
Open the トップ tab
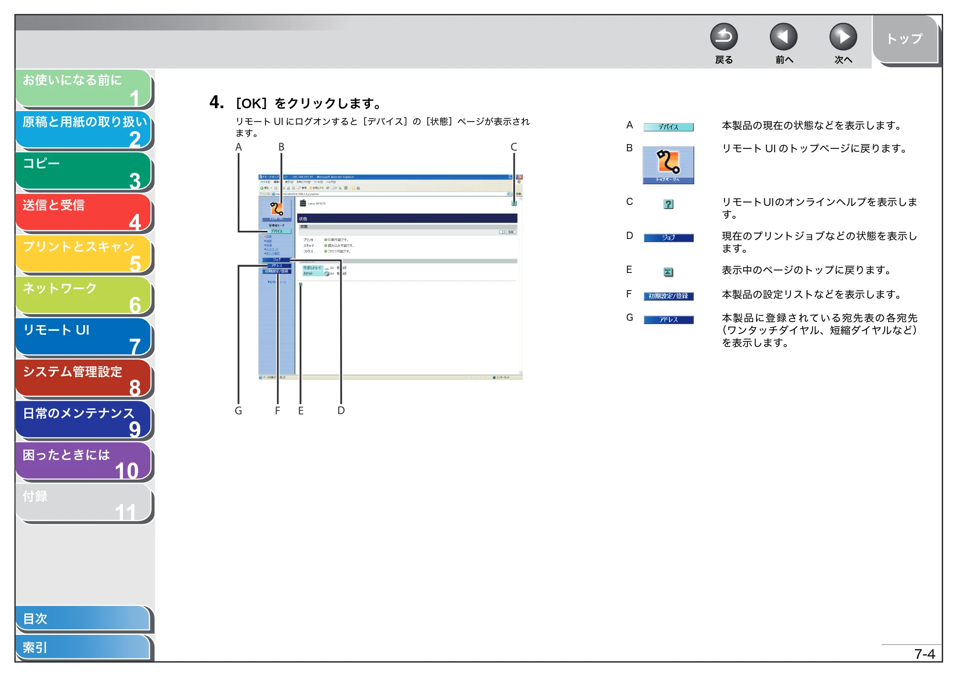pos(905,40)
